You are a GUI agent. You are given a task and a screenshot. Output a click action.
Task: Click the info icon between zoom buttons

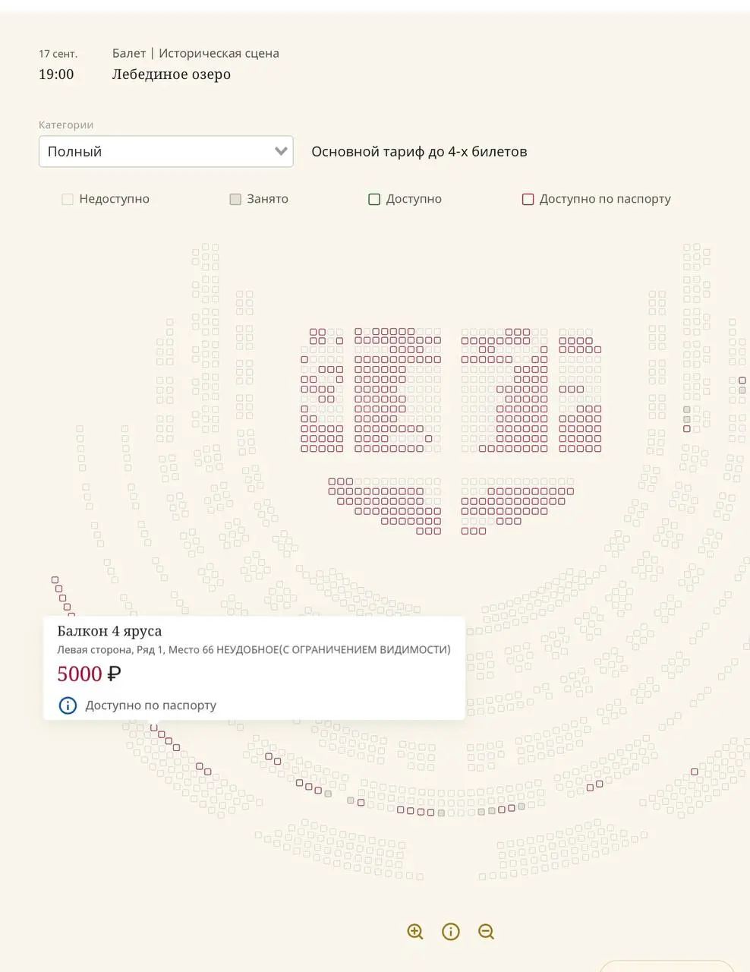click(451, 932)
